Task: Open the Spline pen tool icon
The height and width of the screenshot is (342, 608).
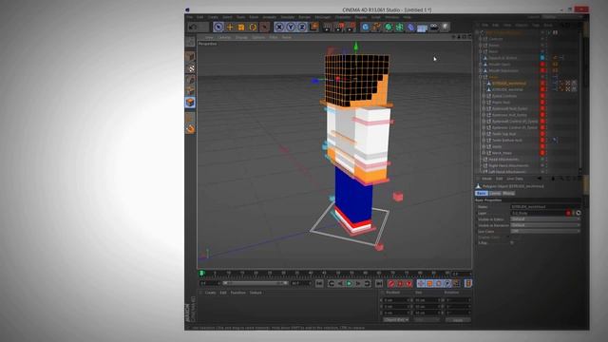Action: [x=377, y=27]
